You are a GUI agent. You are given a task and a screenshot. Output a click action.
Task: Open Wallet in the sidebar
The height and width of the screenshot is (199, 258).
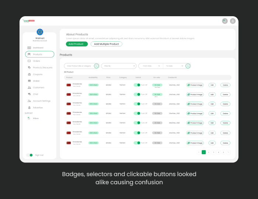tap(36, 81)
